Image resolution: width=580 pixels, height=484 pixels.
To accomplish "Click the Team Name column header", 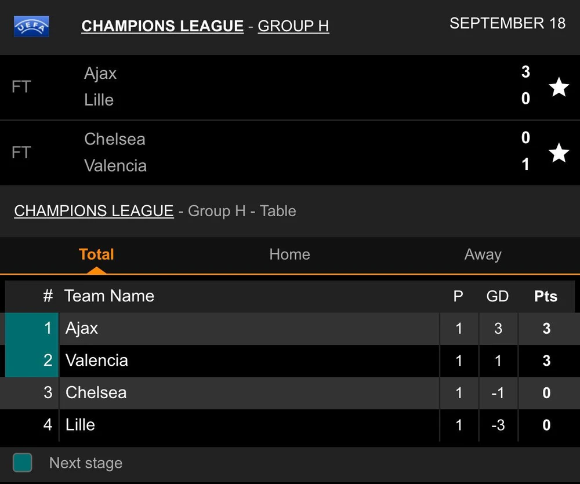I will [109, 296].
